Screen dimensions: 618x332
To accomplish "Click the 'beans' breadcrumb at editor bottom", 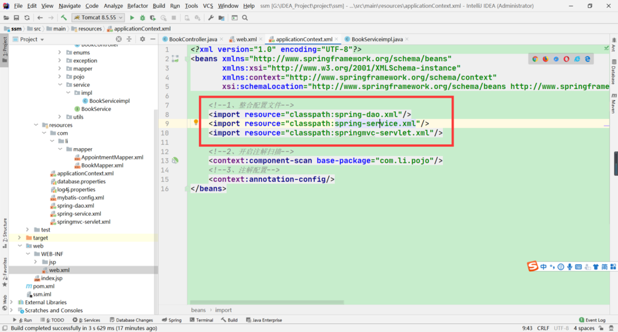I will tap(198, 310).
